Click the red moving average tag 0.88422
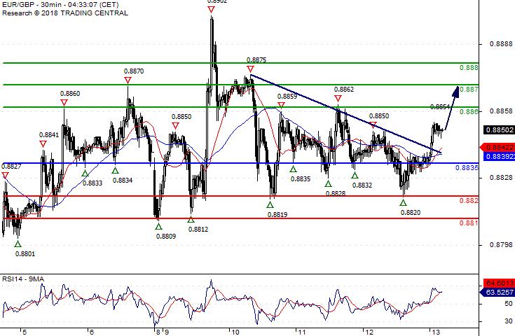The width and height of the screenshot is (515, 336). click(497, 147)
